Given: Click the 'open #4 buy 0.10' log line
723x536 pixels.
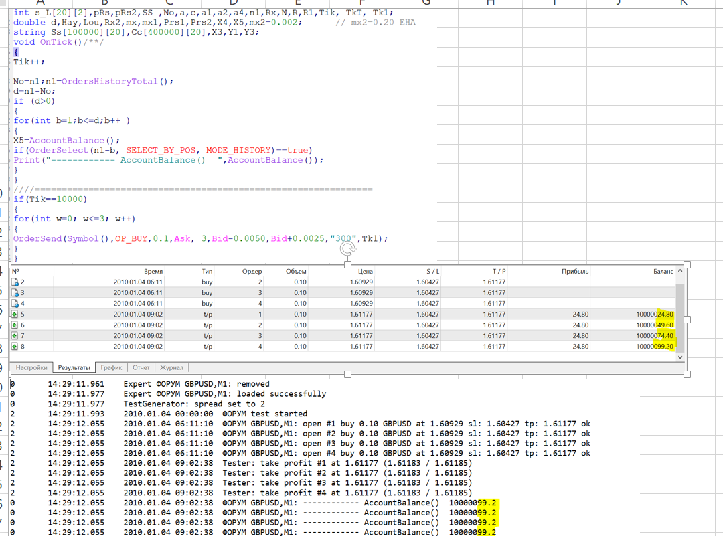Looking at the screenshot, I should (300, 454).
